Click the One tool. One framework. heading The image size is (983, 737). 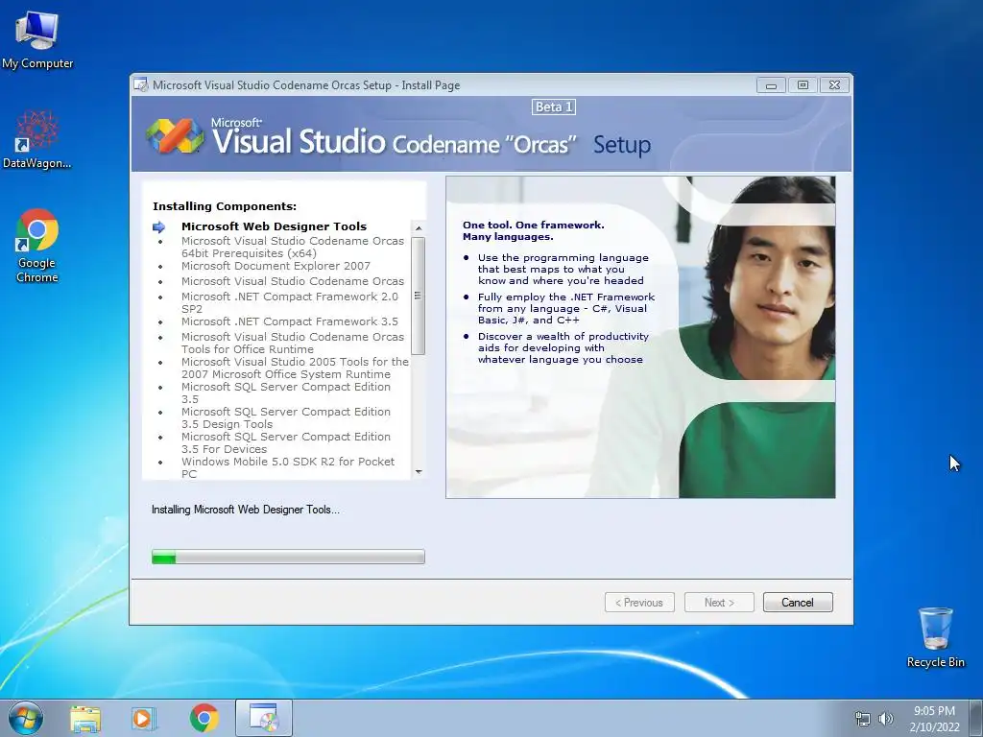(x=534, y=230)
